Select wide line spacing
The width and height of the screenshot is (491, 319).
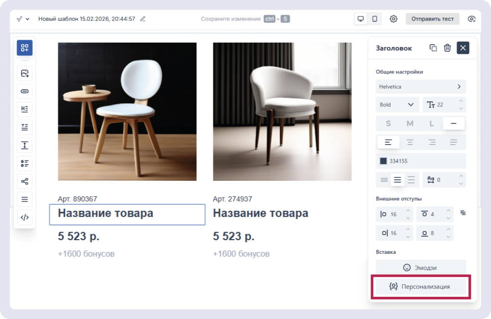[411, 180]
